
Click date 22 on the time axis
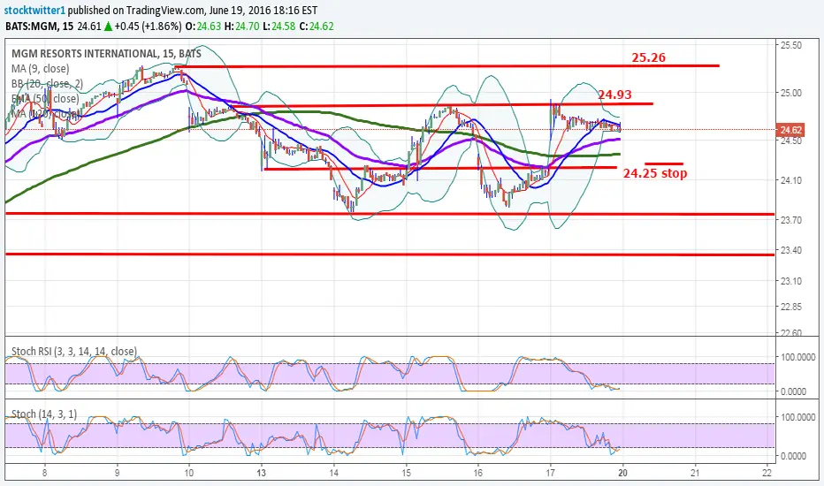767,473
